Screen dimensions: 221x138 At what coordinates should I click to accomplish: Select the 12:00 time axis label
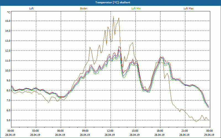(110, 131)
